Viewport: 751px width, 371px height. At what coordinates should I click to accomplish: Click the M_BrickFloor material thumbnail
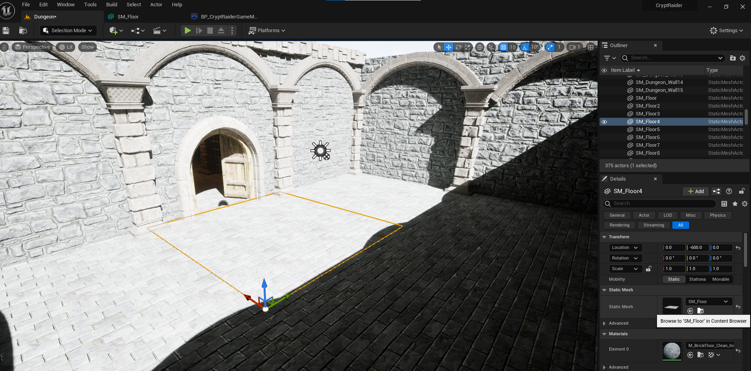click(672, 351)
